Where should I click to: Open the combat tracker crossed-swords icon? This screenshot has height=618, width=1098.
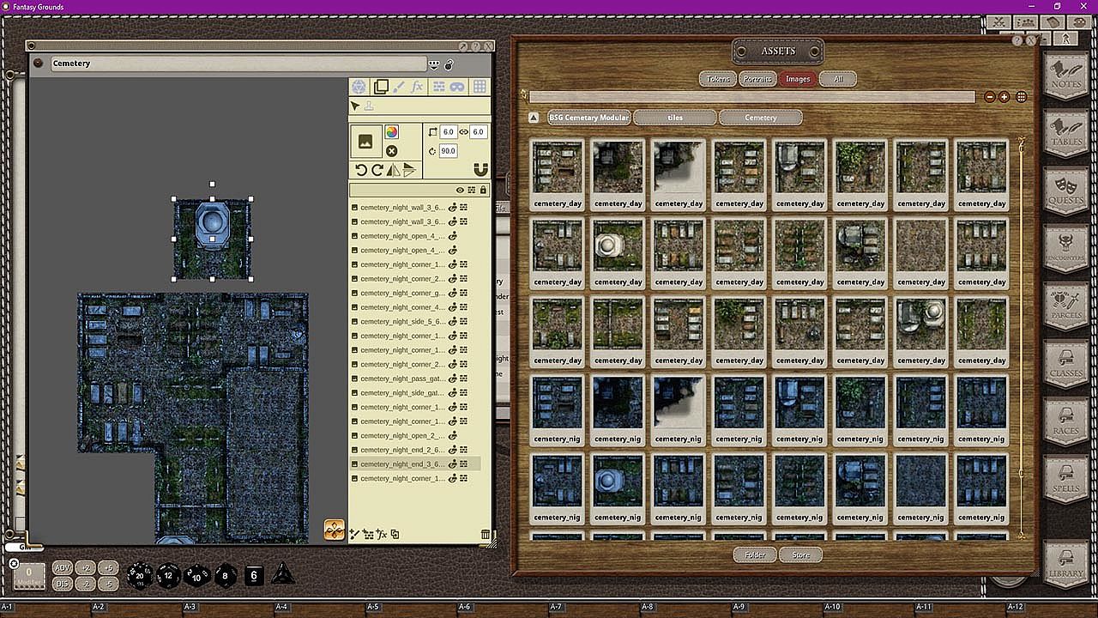[999, 23]
